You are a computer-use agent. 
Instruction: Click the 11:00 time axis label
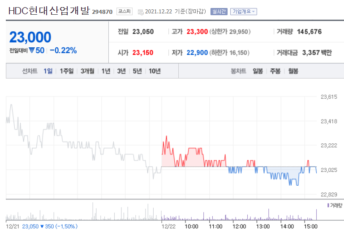pos(215,226)
